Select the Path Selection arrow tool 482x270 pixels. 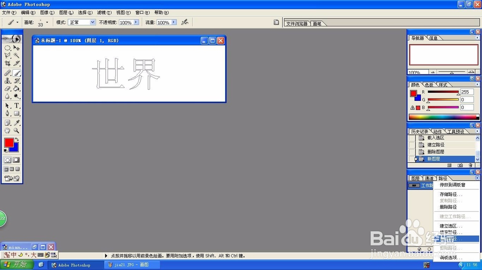[7, 106]
